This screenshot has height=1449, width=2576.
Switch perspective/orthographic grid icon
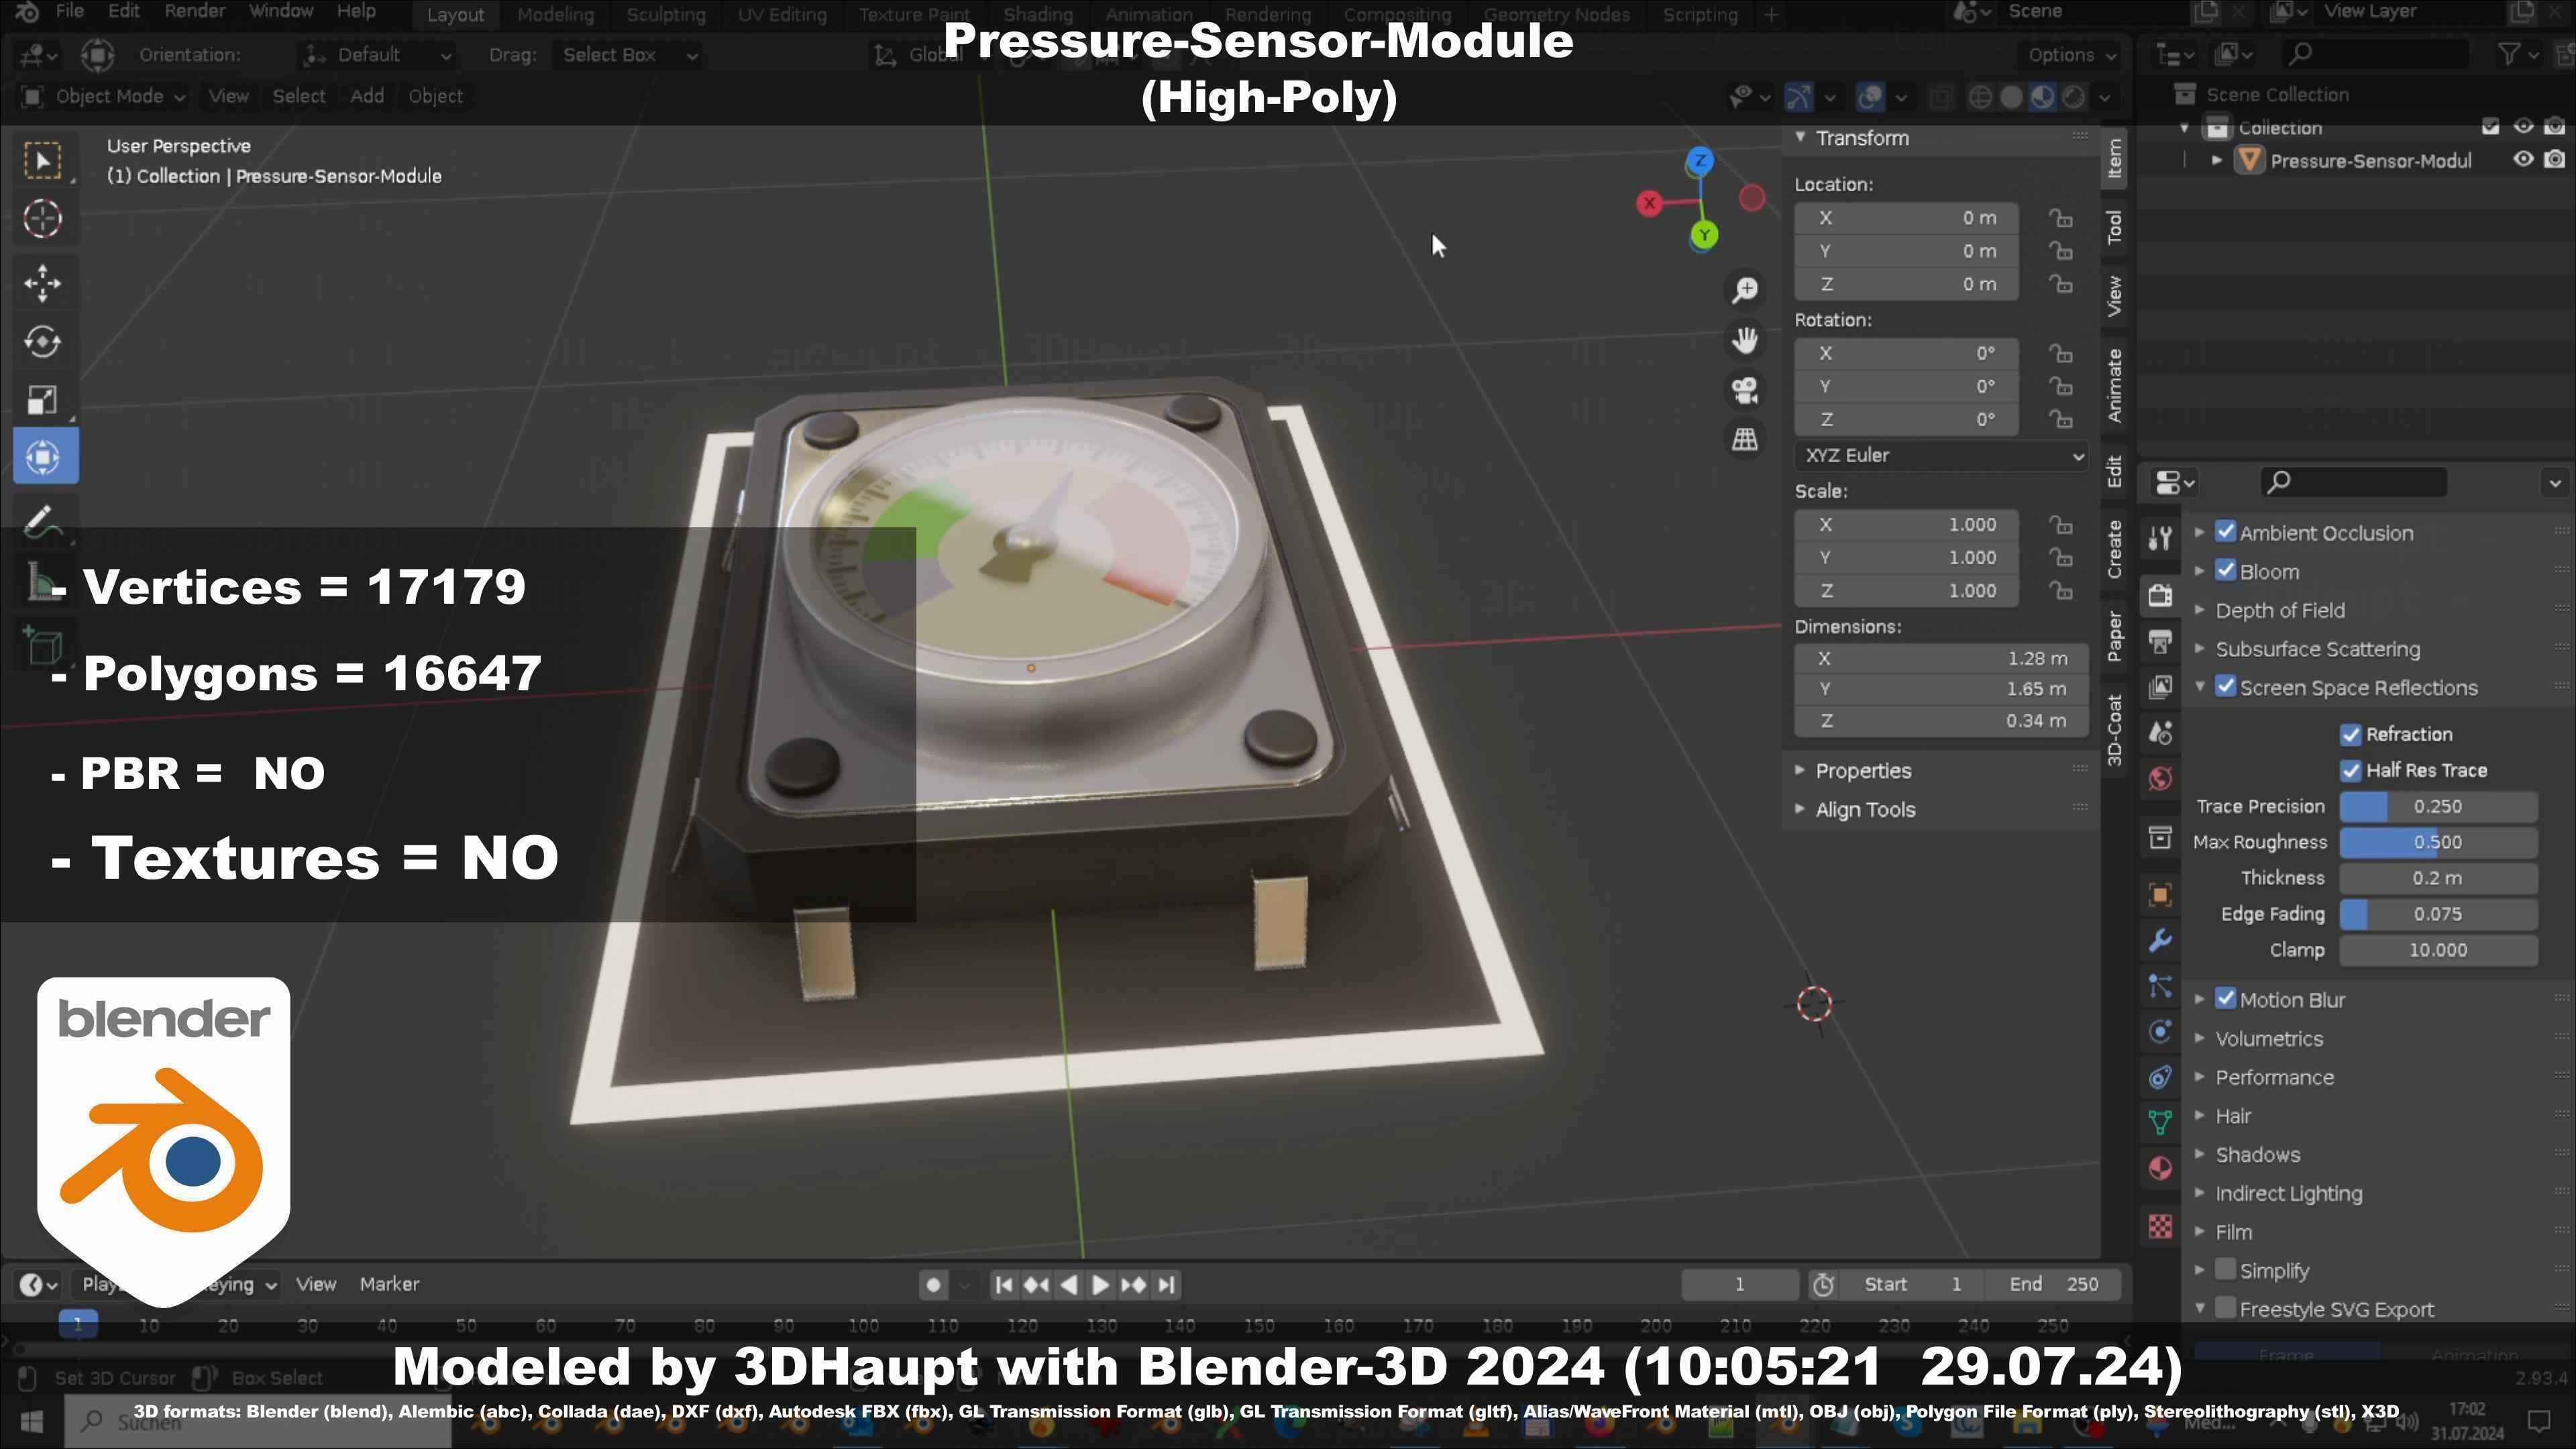click(1745, 439)
